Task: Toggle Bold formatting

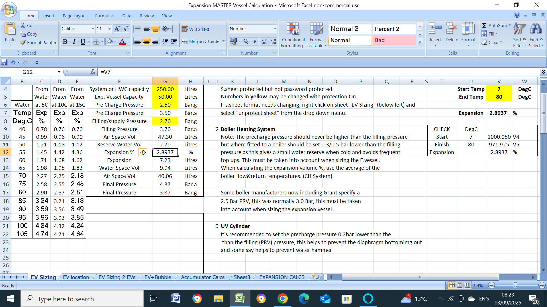Action: click(x=65, y=42)
